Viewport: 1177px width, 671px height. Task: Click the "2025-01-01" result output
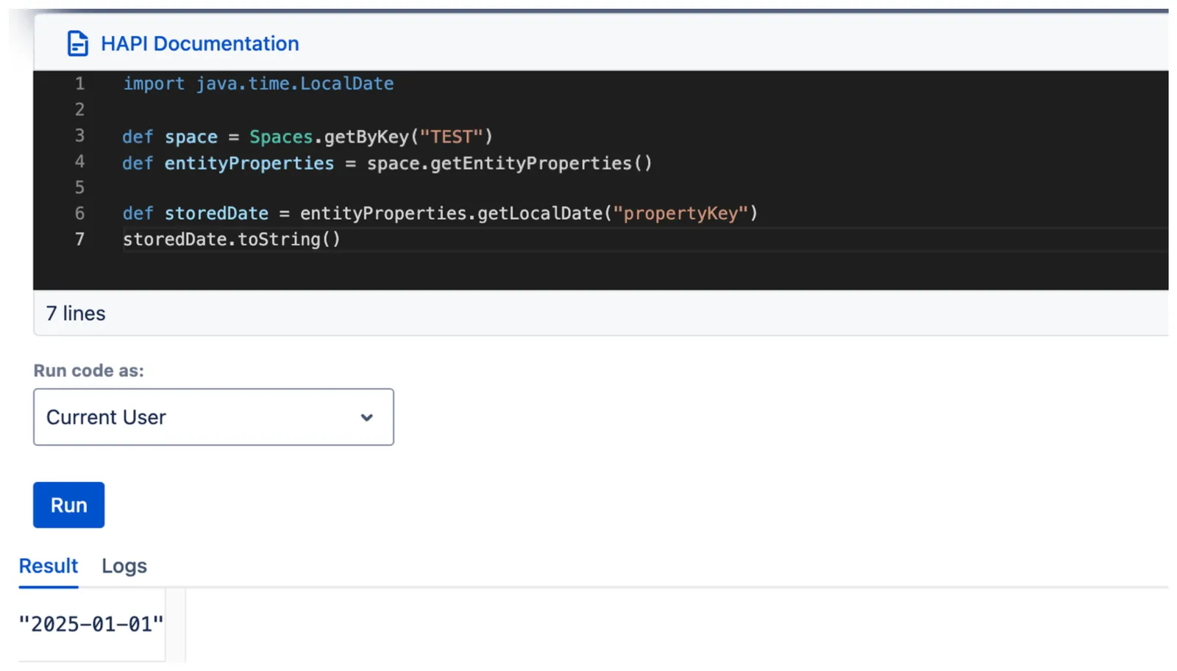tap(91, 624)
